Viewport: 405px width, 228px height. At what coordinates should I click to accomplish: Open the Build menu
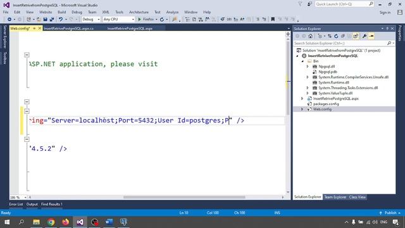pyautogui.click(x=62, y=12)
